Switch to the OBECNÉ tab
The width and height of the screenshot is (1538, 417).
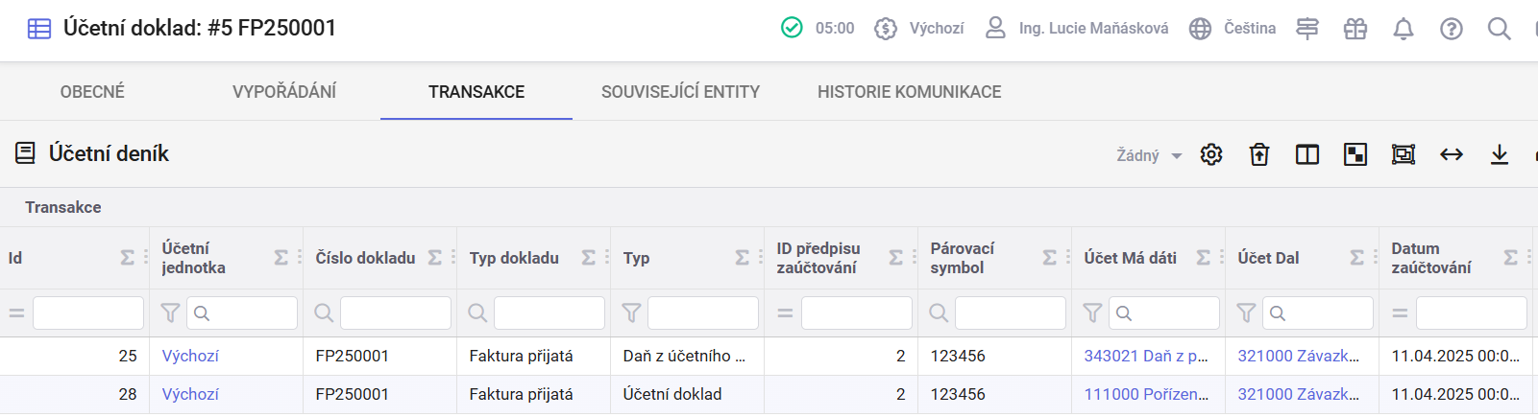92,92
